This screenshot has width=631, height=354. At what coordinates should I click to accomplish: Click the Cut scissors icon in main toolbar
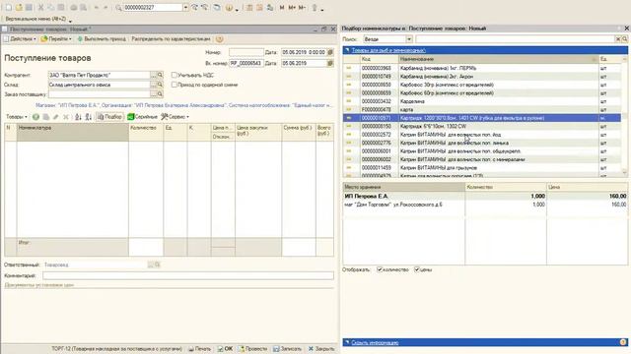click(40, 7)
